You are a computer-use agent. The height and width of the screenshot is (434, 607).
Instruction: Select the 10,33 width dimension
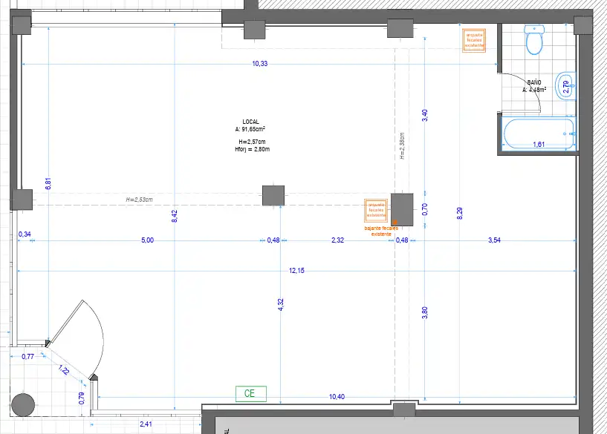[260, 64]
